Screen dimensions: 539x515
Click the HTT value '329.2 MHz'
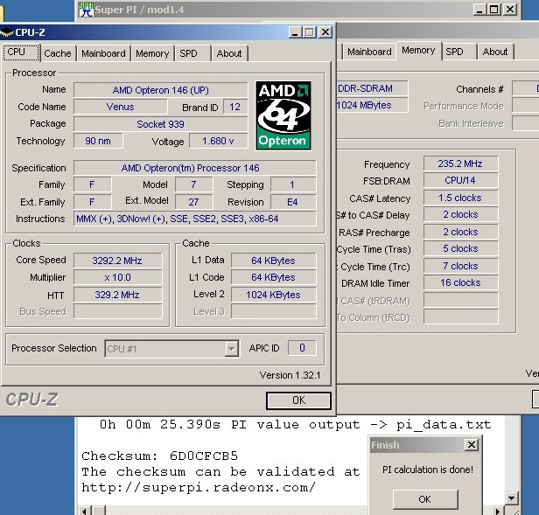pos(117,295)
